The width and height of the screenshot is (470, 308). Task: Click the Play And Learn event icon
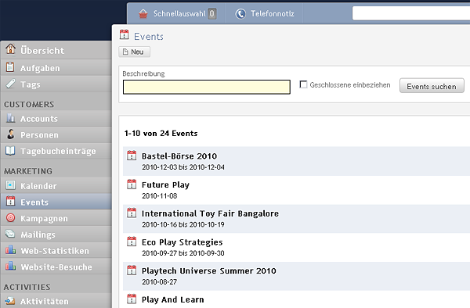(x=132, y=299)
